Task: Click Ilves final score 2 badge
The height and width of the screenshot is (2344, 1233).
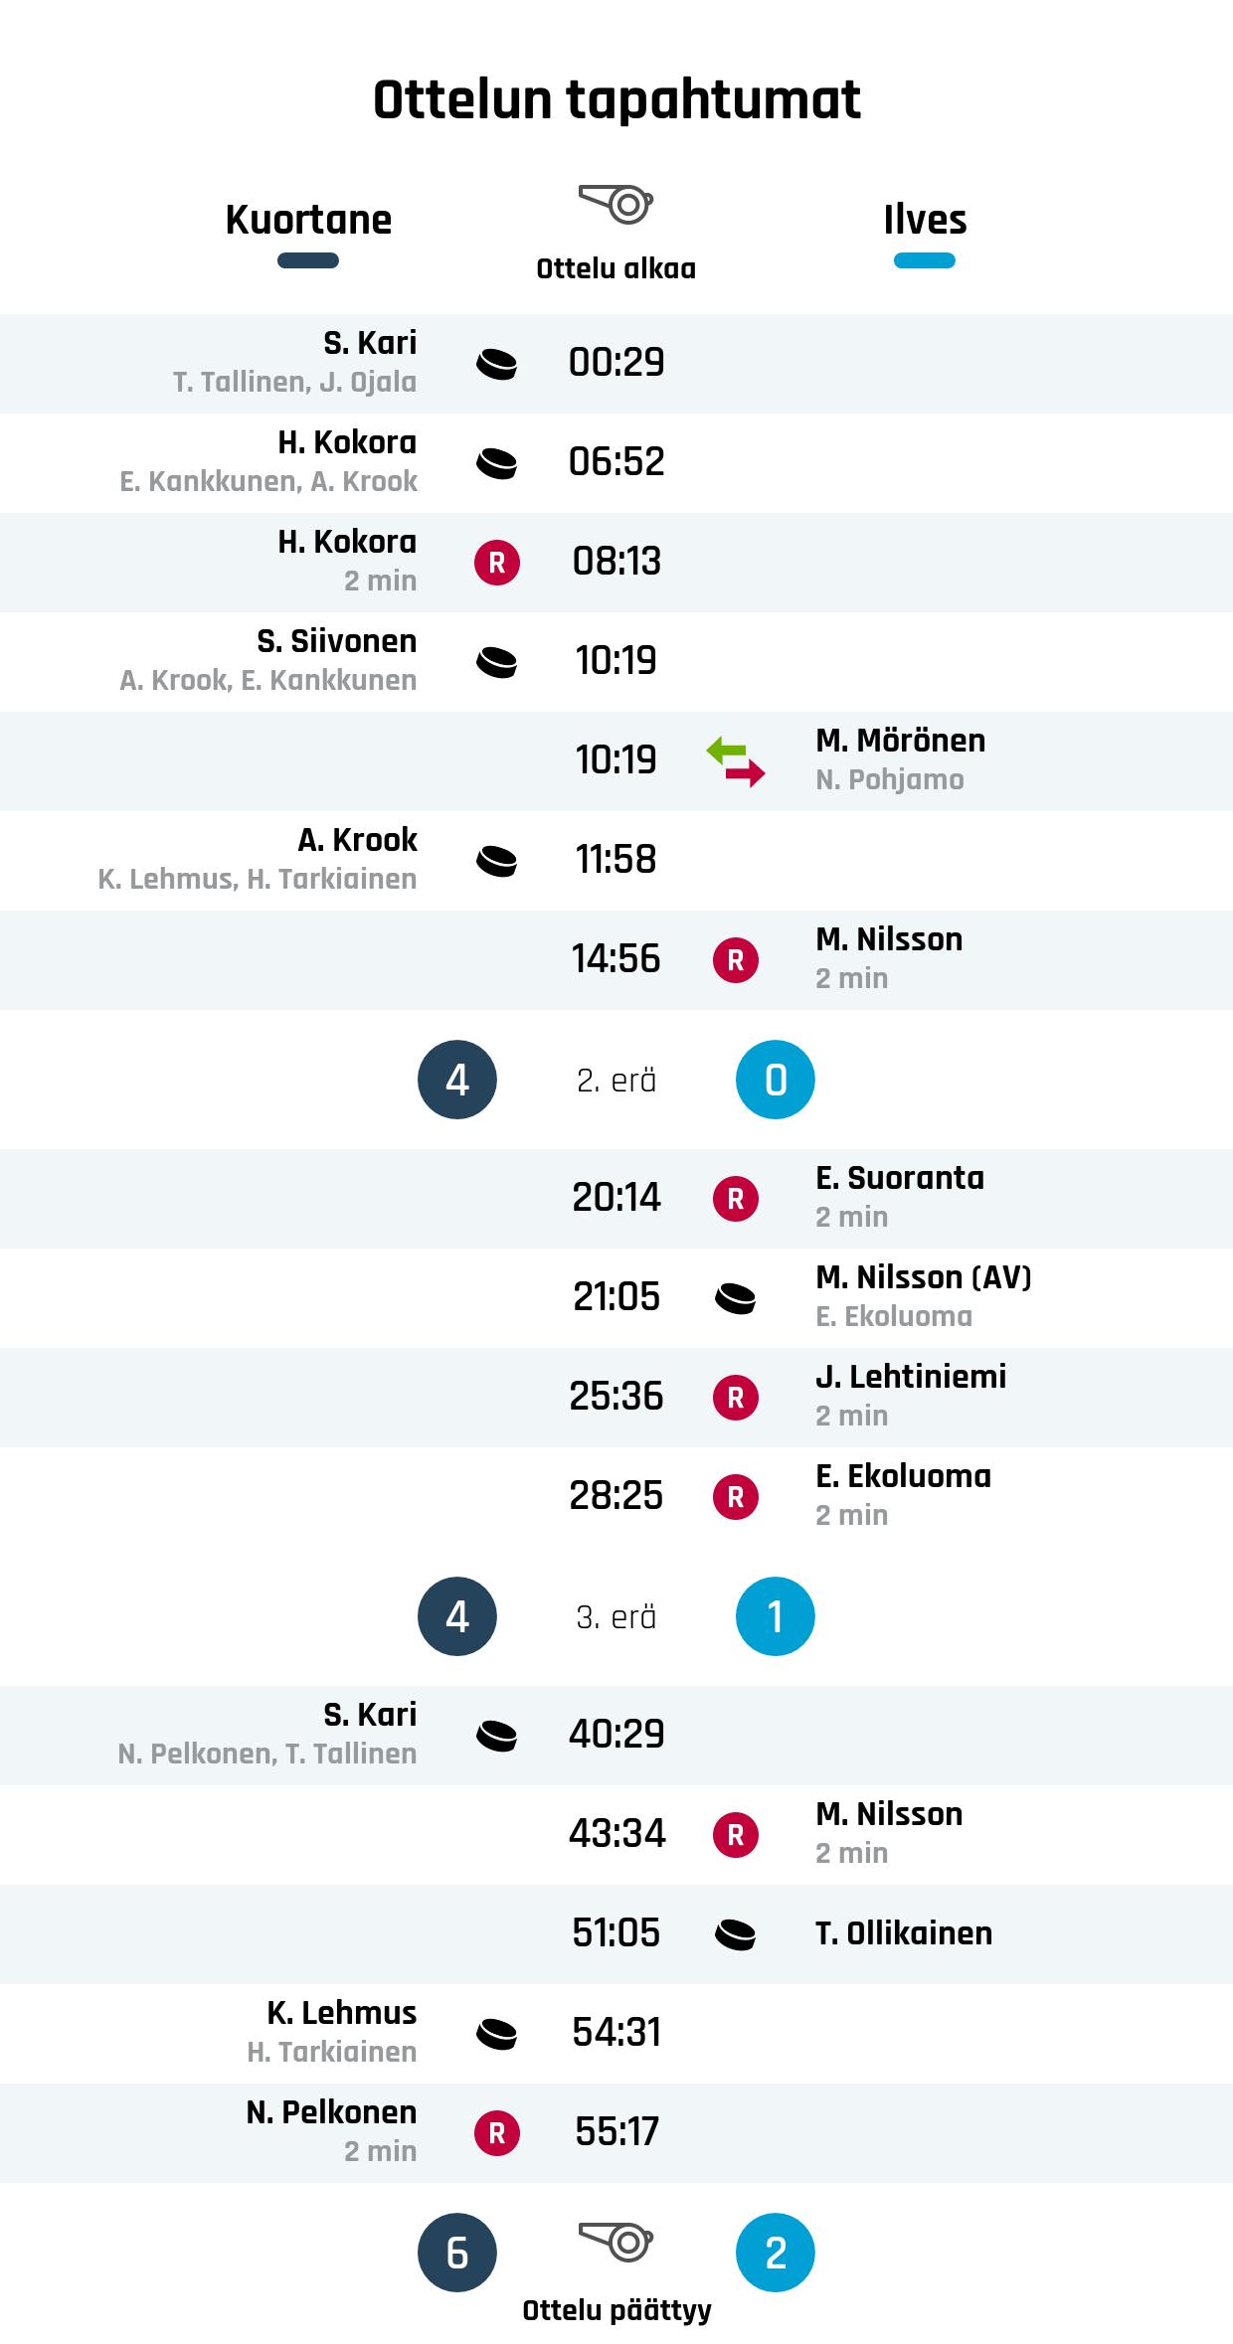Action: (x=776, y=2253)
